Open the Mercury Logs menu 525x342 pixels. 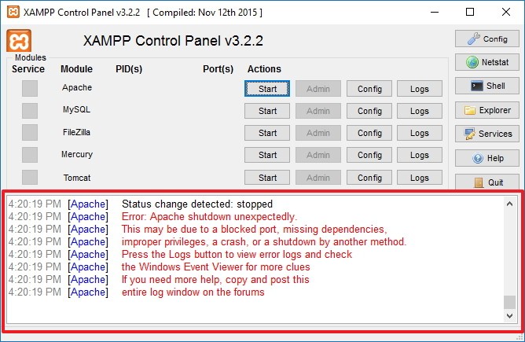point(420,155)
